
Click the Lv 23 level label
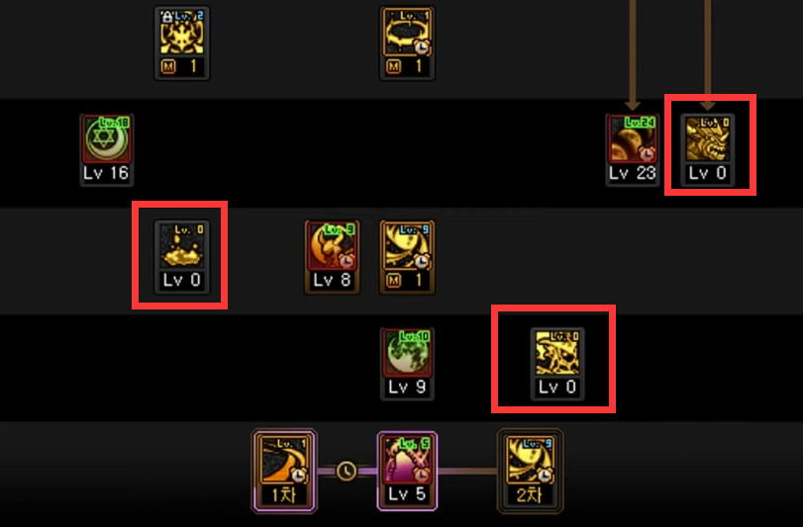click(633, 173)
